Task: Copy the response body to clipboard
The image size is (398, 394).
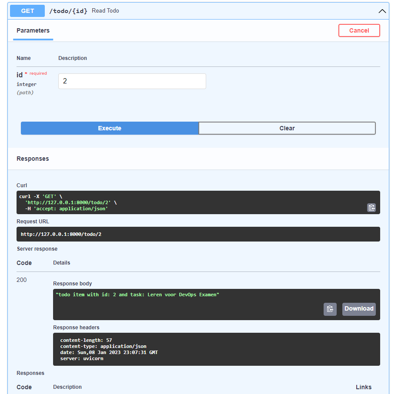Action: [330, 309]
